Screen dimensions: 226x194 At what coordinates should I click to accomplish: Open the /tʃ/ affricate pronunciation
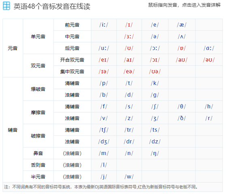point(104,130)
